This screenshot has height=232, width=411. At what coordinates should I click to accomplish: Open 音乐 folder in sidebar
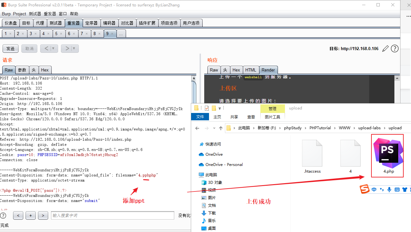209,221
